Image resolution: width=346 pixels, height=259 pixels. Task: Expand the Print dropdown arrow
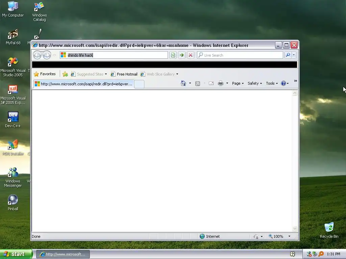(x=227, y=83)
